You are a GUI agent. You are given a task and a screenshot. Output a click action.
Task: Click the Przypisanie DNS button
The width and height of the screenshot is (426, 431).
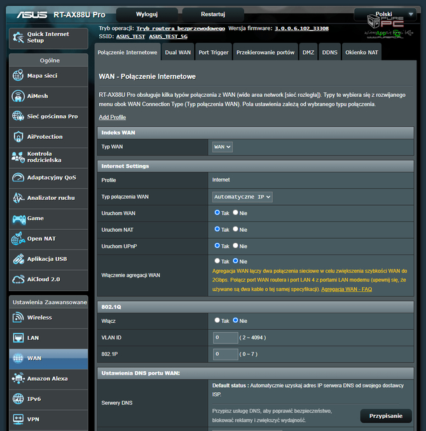point(386,416)
